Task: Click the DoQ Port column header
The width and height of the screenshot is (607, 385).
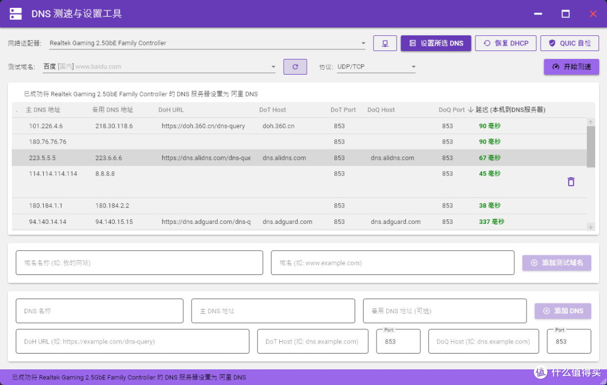Action: click(451, 110)
